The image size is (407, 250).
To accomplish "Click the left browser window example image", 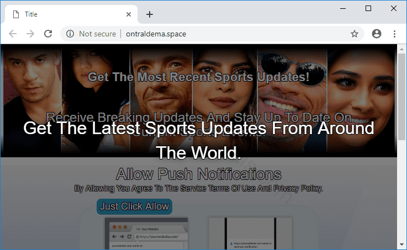I will (x=146, y=233).
